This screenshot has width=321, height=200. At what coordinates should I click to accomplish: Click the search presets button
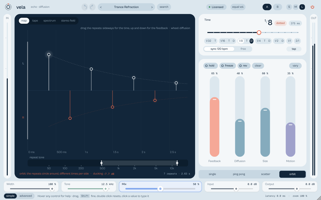(x=164, y=7)
